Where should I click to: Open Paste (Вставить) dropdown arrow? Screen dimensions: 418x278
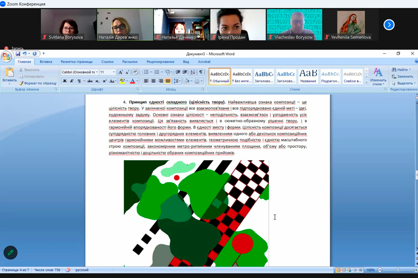point(9,84)
